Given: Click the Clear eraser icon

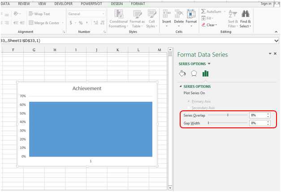Looking at the screenshot, I should (203, 25).
